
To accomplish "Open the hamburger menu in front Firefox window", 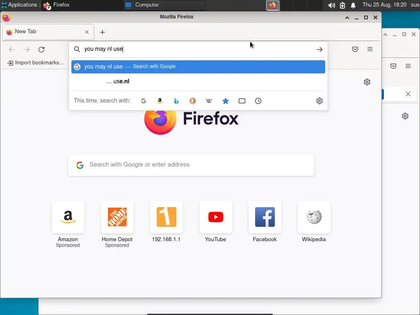I will (x=370, y=49).
